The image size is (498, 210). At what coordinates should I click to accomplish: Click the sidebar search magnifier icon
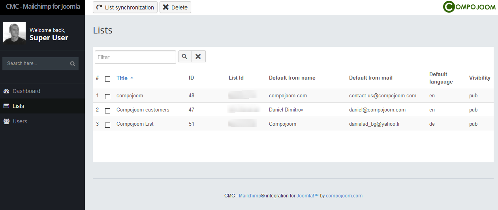[73, 63]
